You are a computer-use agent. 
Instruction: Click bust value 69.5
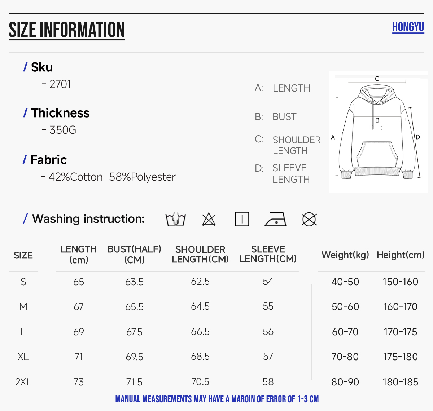(x=134, y=357)
